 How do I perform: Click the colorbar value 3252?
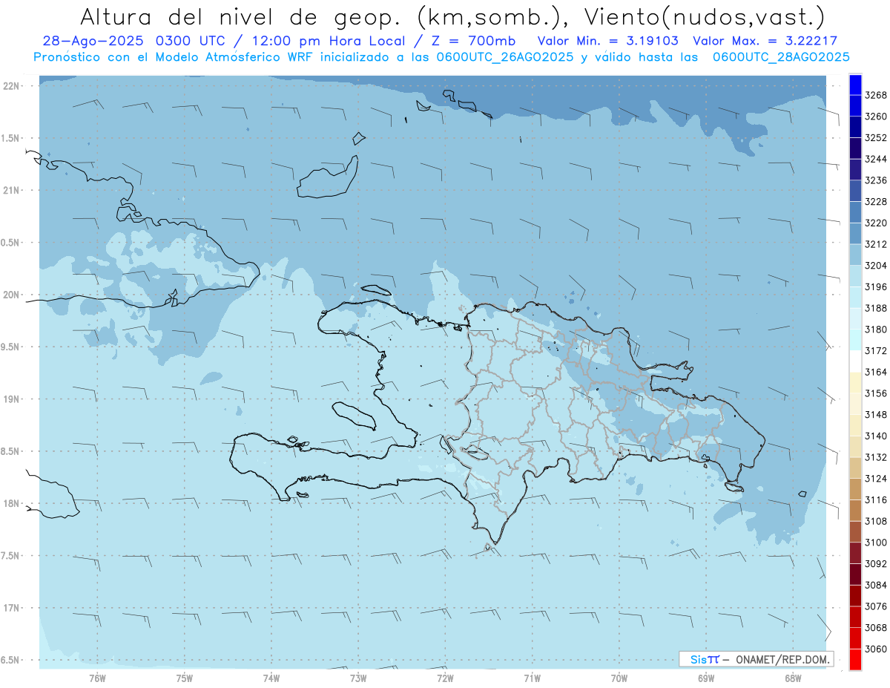(x=875, y=138)
